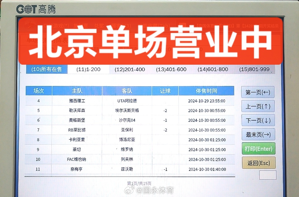Select the (15)801-999 tab

tap(254, 69)
